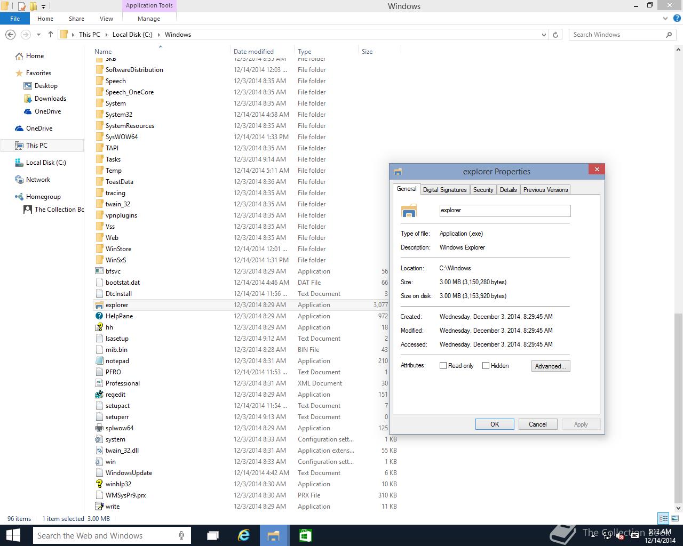Open the Home ribbon tab
Image resolution: width=683 pixels, height=546 pixels.
[x=45, y=18]
